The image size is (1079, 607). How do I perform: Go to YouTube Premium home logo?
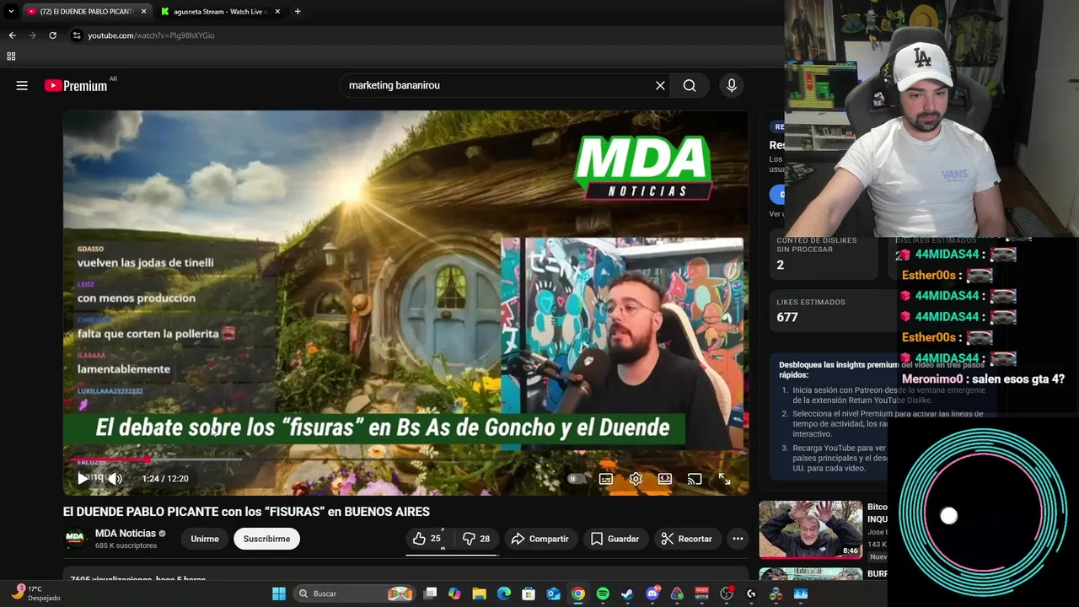(x=76, y=85)
